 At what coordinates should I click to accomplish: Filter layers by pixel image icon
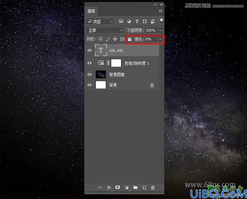[121, 21]
